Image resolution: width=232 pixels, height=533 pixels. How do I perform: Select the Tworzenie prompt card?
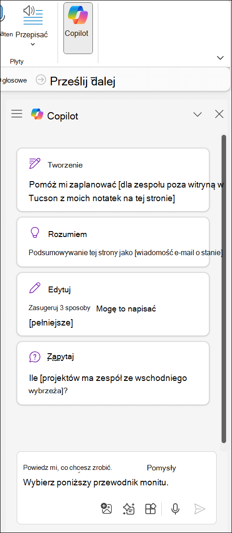(113, 180)
